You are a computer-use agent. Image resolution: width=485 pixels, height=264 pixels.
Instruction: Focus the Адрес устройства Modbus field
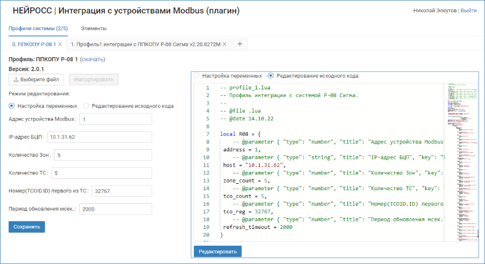(x=116, y=119)
